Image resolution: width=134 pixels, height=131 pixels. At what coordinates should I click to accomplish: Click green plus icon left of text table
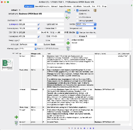click(16, 117)
